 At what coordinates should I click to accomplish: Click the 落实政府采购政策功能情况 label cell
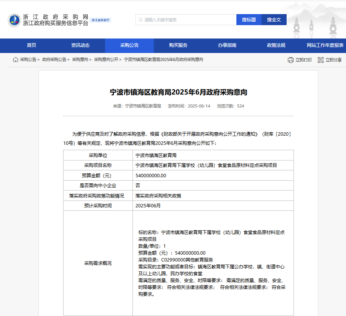coord(98,196)
